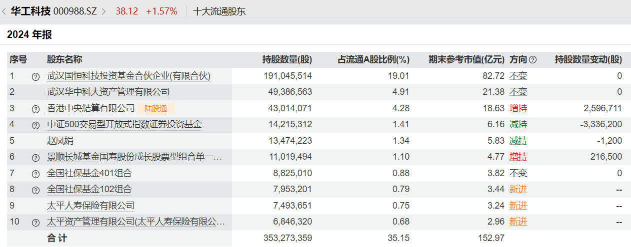Open 太平资产管理有限公司(太平人寿保险 entry
The height and width of the screenshot is (247, 631).
click(136, 222)
